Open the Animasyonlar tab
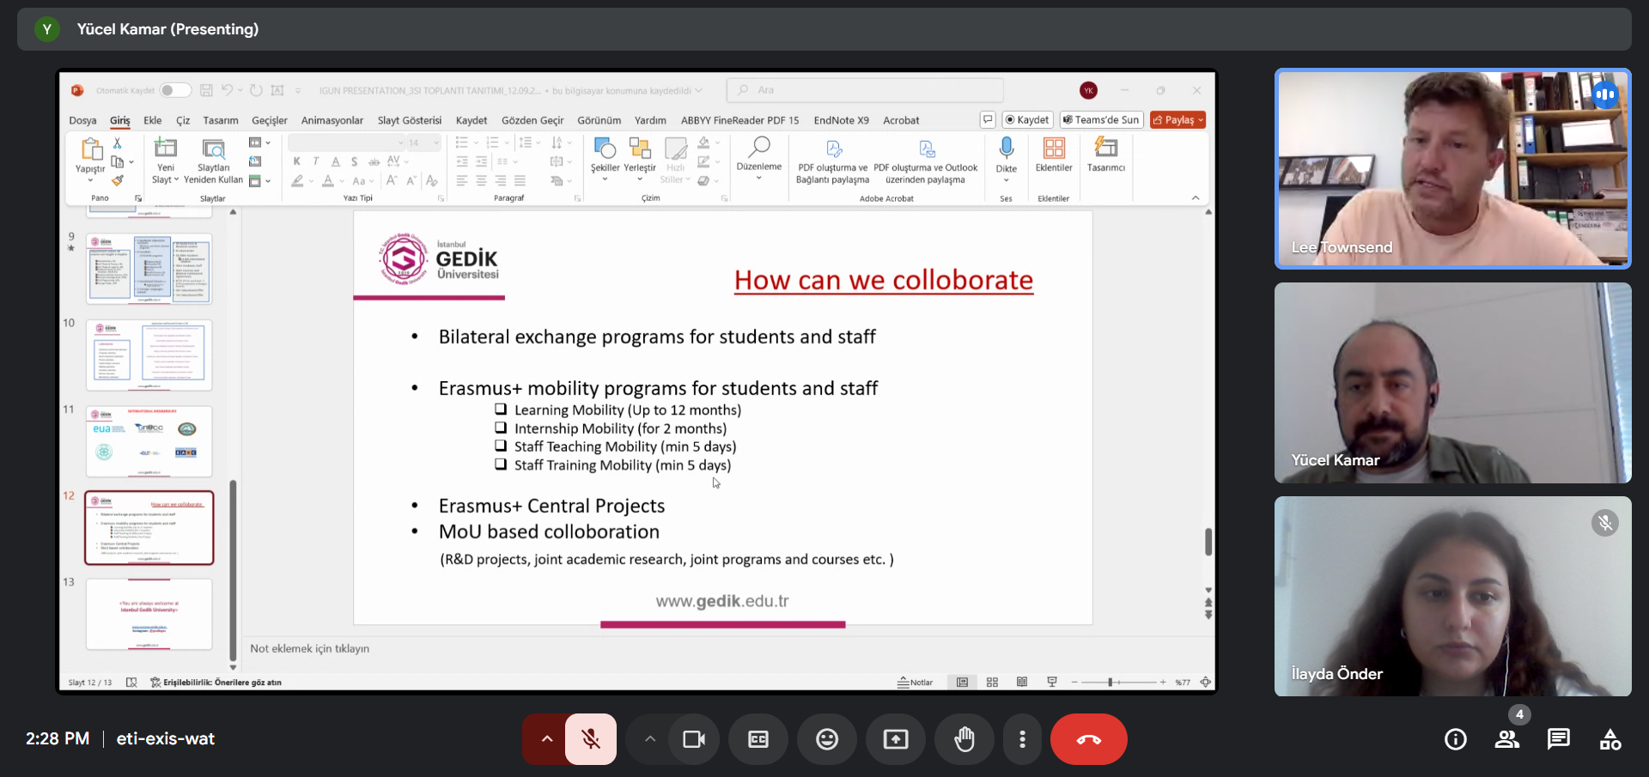The width and height of the screenshot is (1649, 777). (332, 120)
